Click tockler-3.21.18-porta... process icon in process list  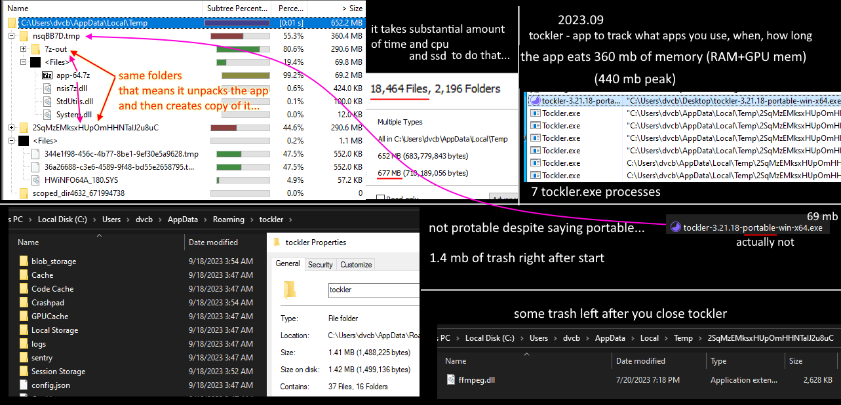click(x=535, y=101)
